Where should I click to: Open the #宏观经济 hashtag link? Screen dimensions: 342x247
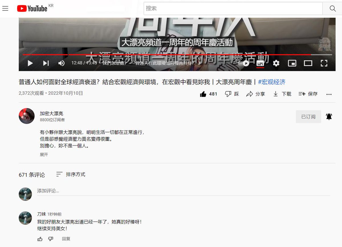[272, 82]
